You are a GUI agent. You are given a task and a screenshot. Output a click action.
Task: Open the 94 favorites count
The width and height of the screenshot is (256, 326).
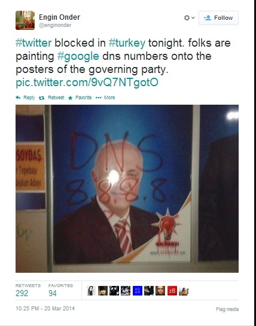tap(53, 293)
